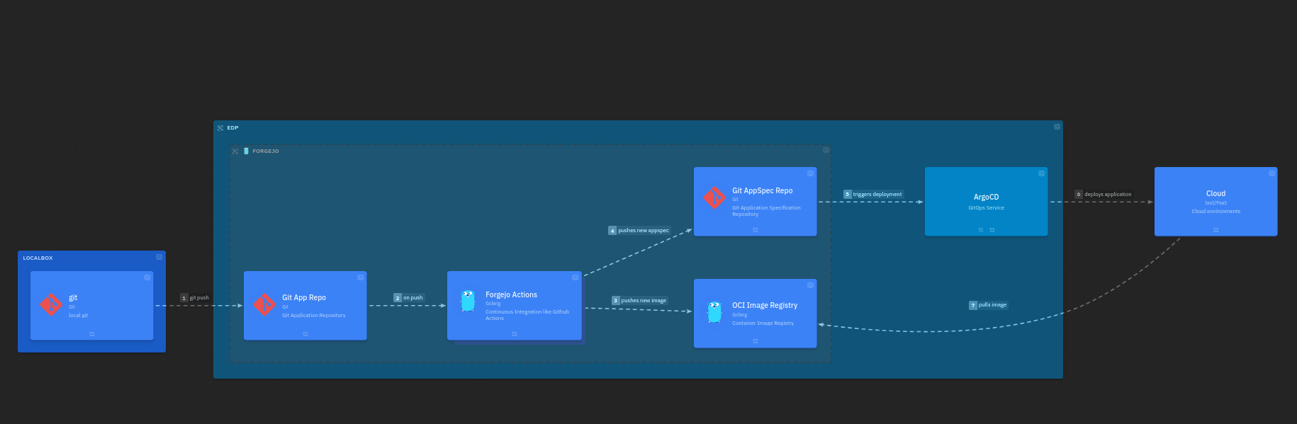The width and height of the screenshot is (1297, 424).
Task: Click 'IaaS/PaaS' technology label on Cloud
Action: pos(1216,203)
